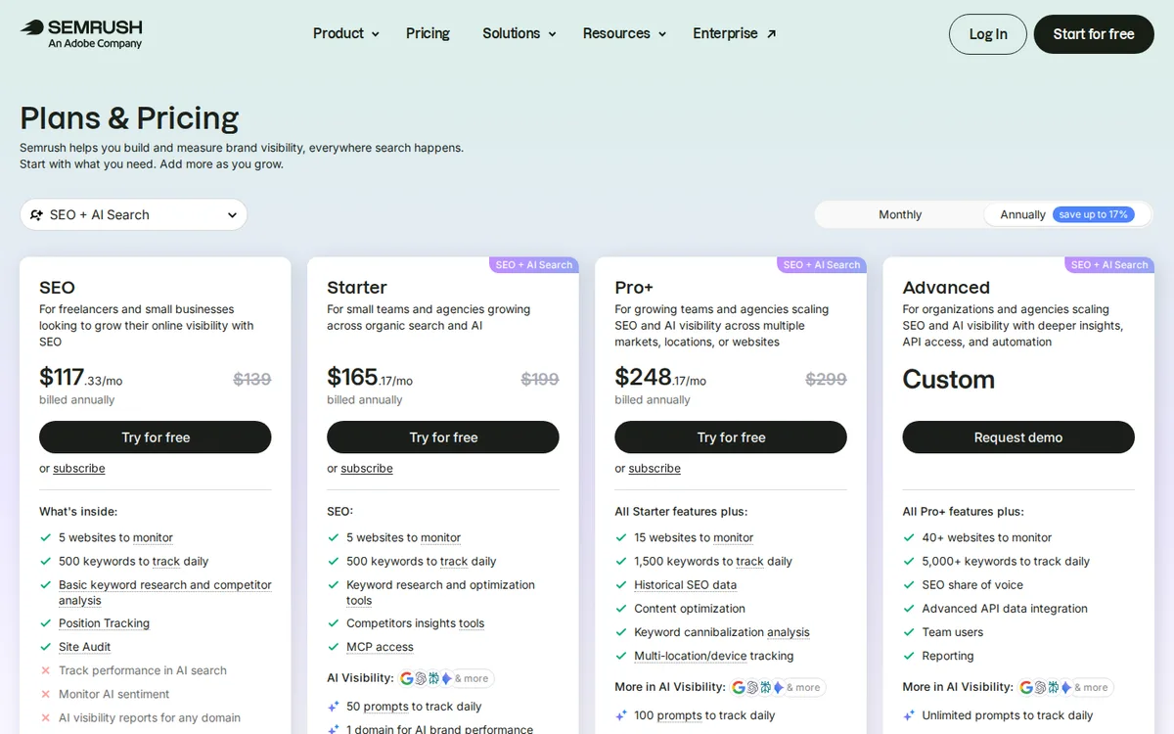Image resolution: width=1174 pixels, height=734 pixels.
Task: Click sparkle icon beside Unlimited prompts
Action: pyautogui.click(x=908, y=715)
